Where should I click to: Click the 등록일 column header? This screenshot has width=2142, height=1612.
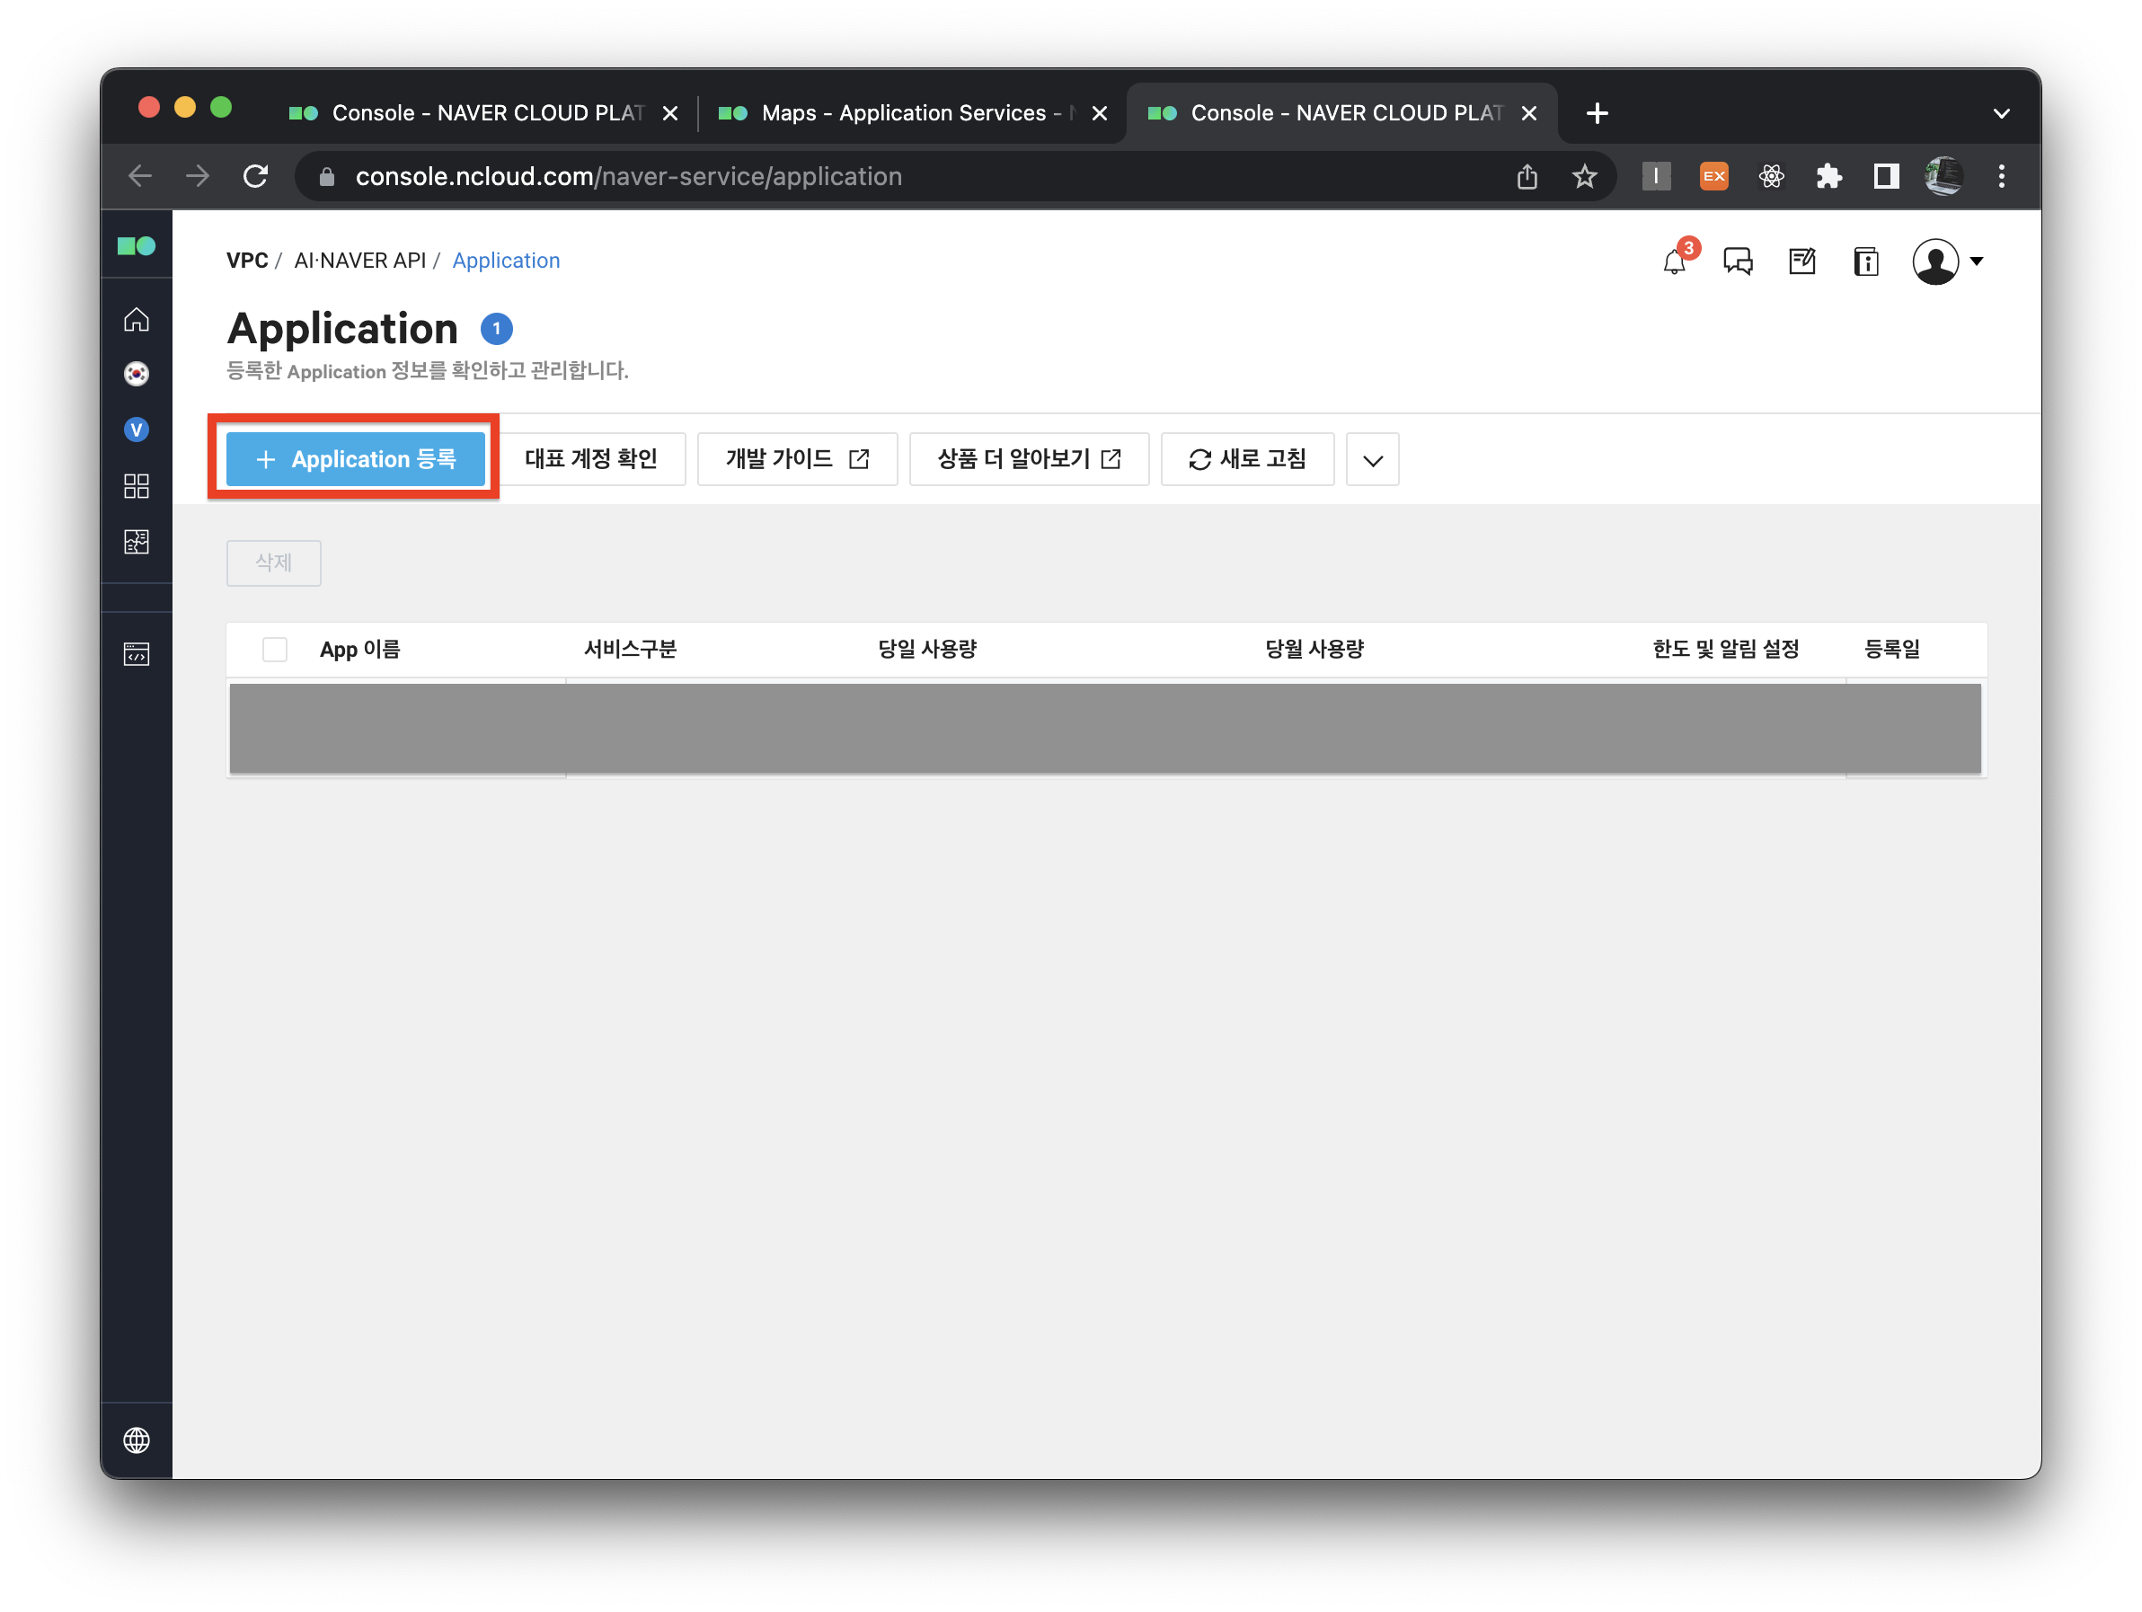pyautogui.click(x=1892, y=650)
